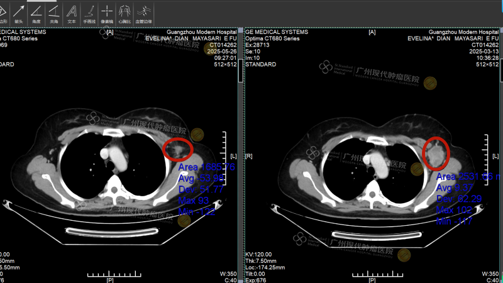Image resolution: width=503 pixels, height=283 pixels.
Task: Activate the vessel edge (血管边缘) tool
Action: click(x=145, y=12)
